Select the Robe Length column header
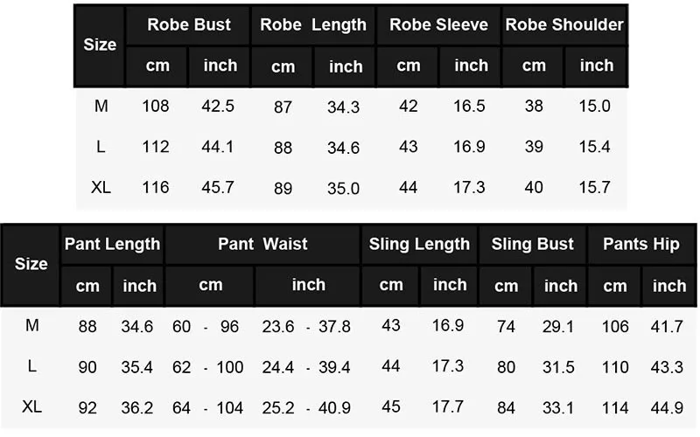The width and height of the screenshot is (700, 437). [313, 24]
